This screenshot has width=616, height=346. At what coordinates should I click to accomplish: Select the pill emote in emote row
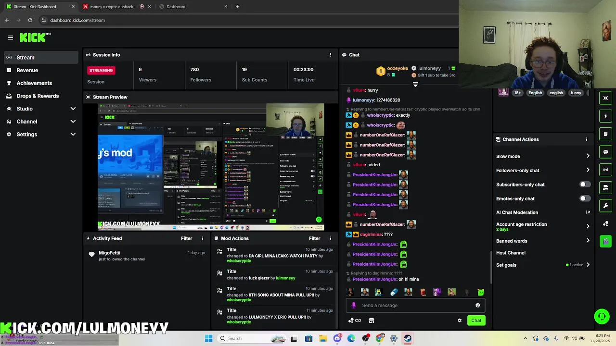click(x=394, y=292)
